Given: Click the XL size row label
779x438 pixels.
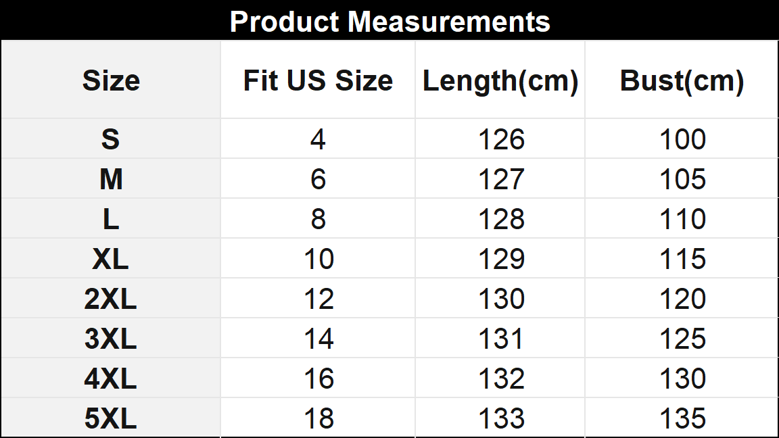Looking at the screenshot, I should (x=111, y=260).
